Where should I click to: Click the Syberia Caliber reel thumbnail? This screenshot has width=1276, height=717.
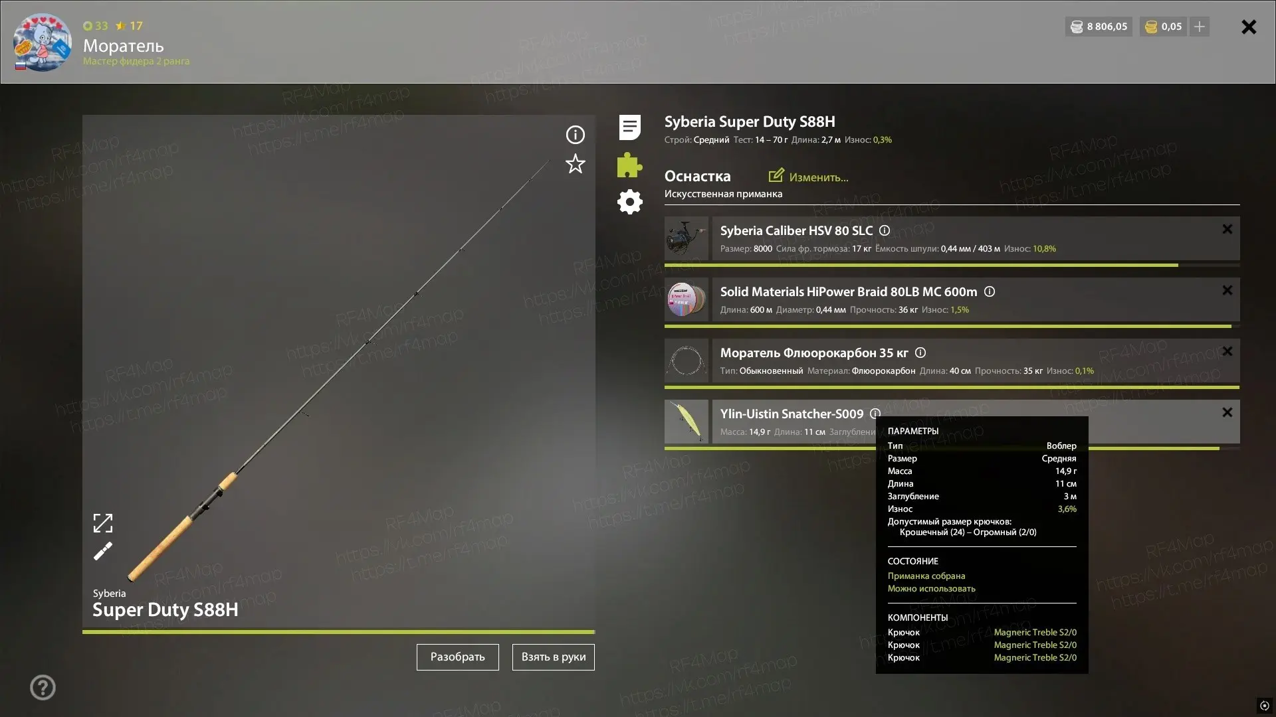point(687,238)
